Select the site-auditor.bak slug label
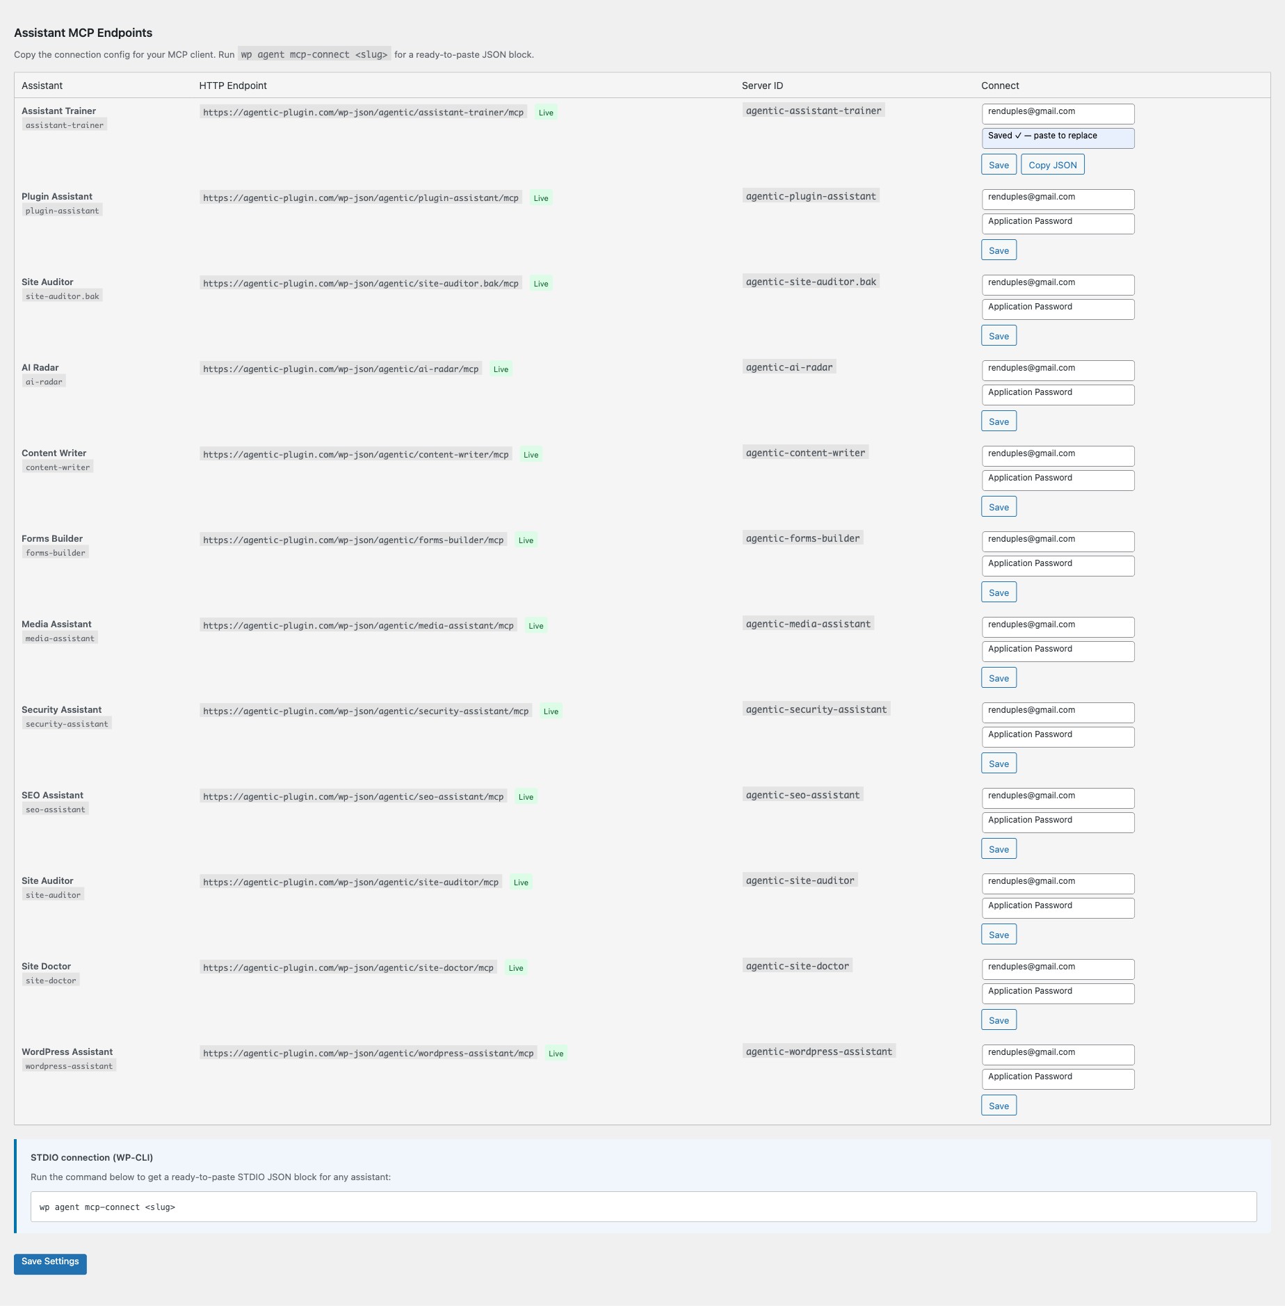 click(63, 295)
